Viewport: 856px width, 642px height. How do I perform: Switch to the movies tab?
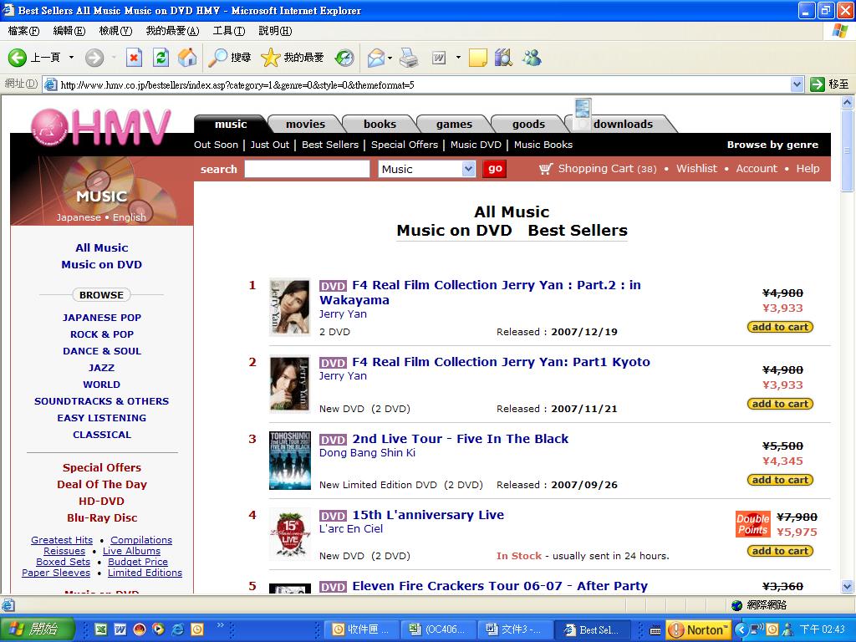tap(305, 125)
